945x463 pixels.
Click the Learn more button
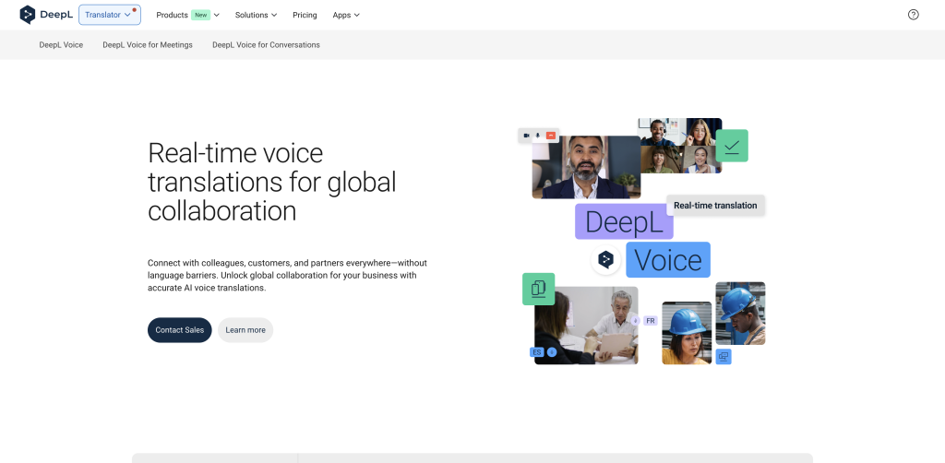click(x=245, y=330)
